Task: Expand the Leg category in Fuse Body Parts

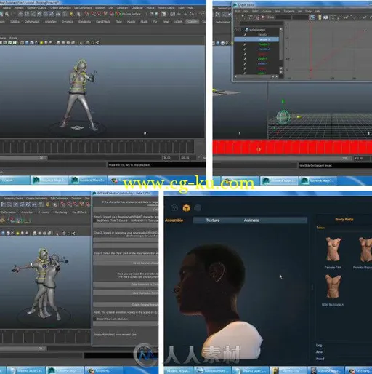Action: pyautogui.click(x=319, y=345)
